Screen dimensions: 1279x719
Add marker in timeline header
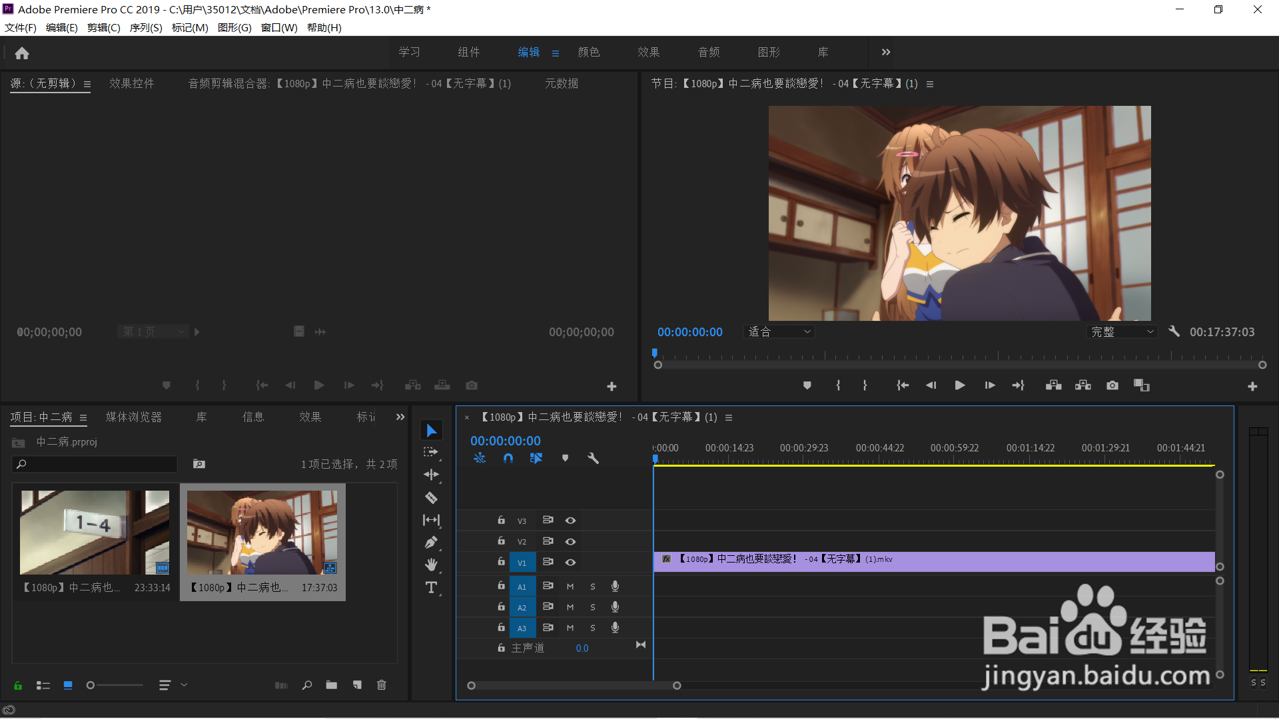point(565,458)
